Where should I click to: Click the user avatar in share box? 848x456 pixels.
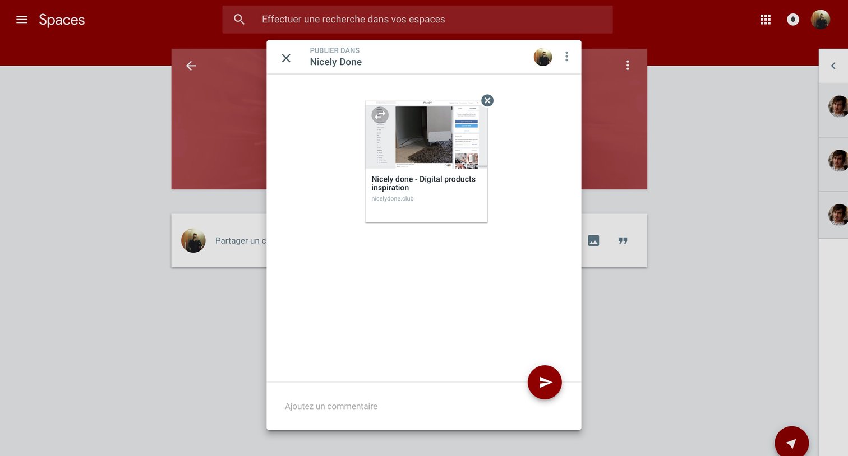[x=193, y=240]
